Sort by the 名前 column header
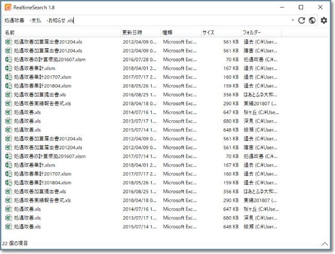The height and width of the screenshot is (254, 335). pyautogui.click(x=10, y=32)
